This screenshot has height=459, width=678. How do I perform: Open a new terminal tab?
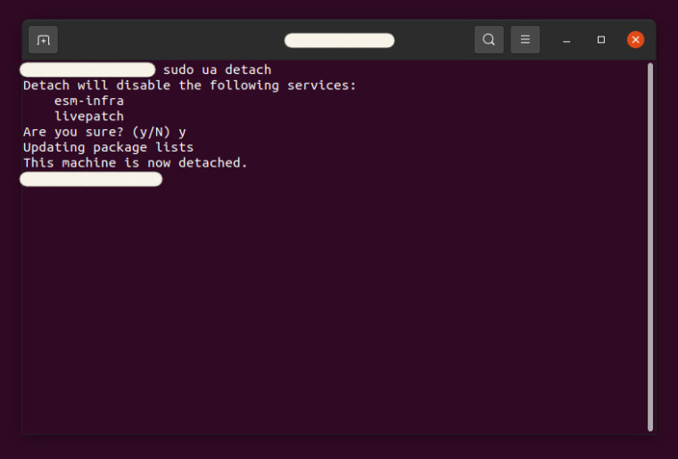(43, 40)
